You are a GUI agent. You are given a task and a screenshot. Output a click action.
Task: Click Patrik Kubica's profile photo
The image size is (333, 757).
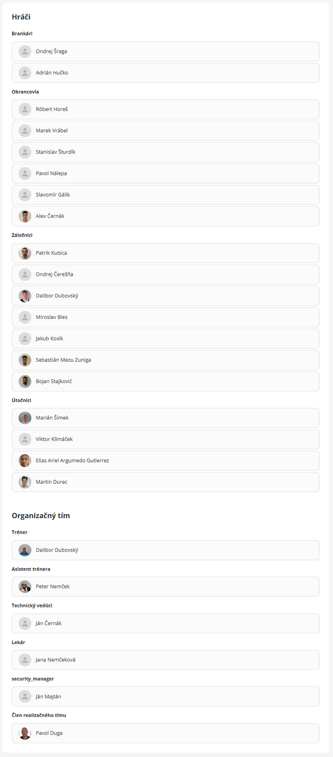click(x=25, y=253)
